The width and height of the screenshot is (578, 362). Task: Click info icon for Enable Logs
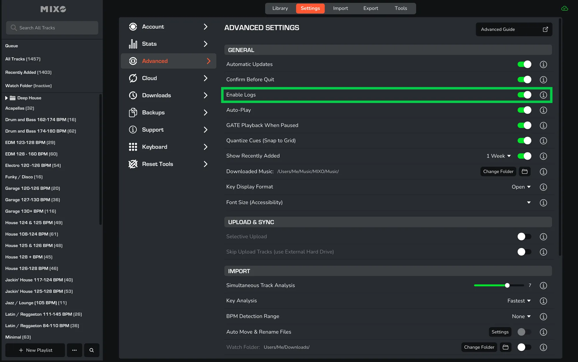click(x=543, y=95)
